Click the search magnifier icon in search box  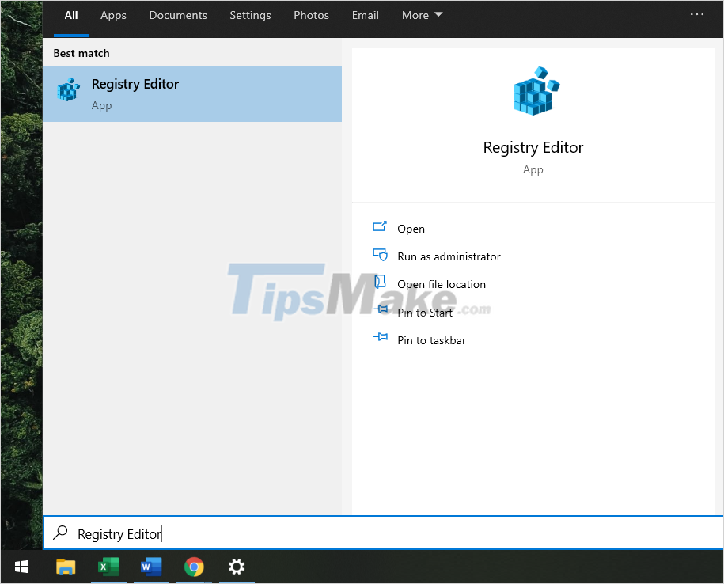click(59, 533)
